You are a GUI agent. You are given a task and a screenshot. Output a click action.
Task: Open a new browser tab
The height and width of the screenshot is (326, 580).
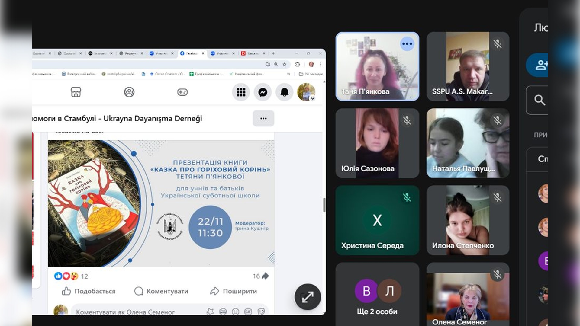[x=273, y=53]
